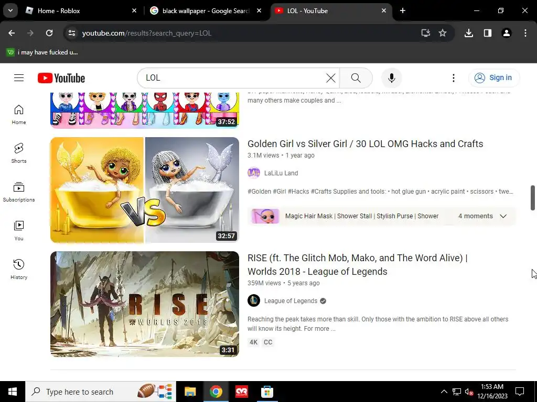Image resolution: width=537 pixels, height=402 pixels.
Task: Open LaLiLu Land channel avatar
Action: (x=254, y=173)
